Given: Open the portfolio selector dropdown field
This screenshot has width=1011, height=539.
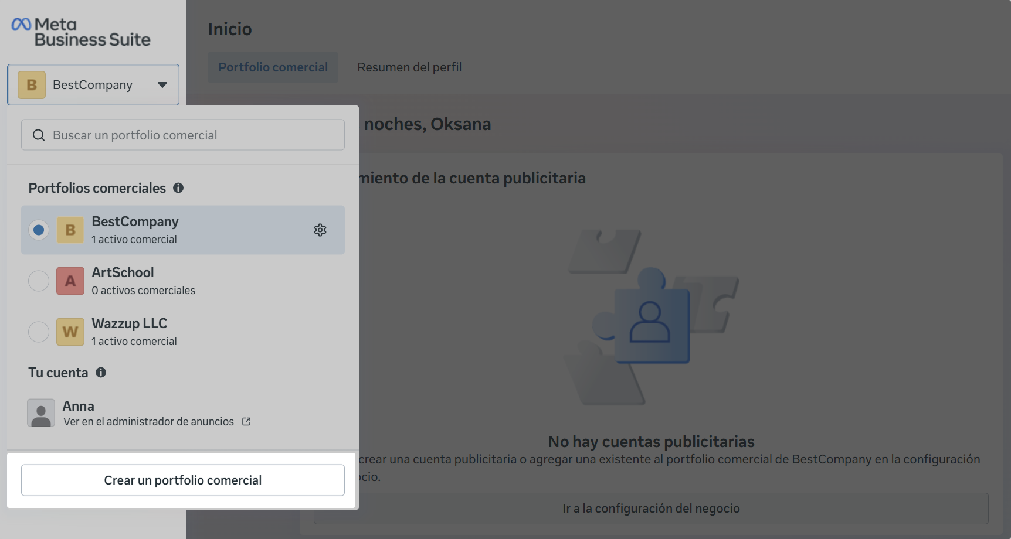Looking at the screenshot, I should coord(93,84).
